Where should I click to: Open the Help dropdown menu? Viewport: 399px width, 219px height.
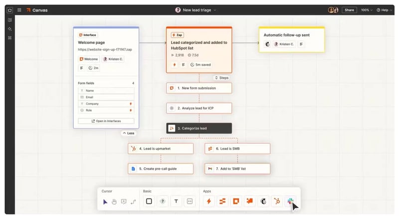pos(384,10)
